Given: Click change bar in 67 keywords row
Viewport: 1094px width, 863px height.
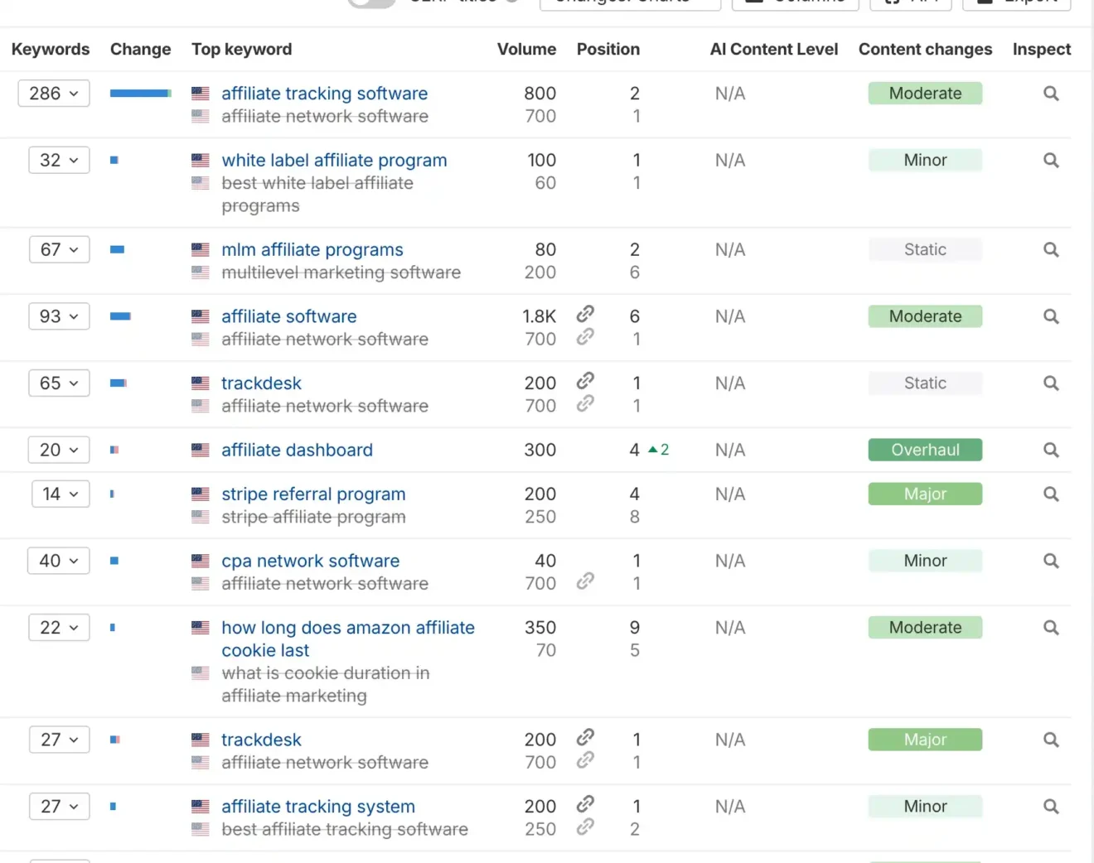Looking at the screenshot, I should [118, 250].
